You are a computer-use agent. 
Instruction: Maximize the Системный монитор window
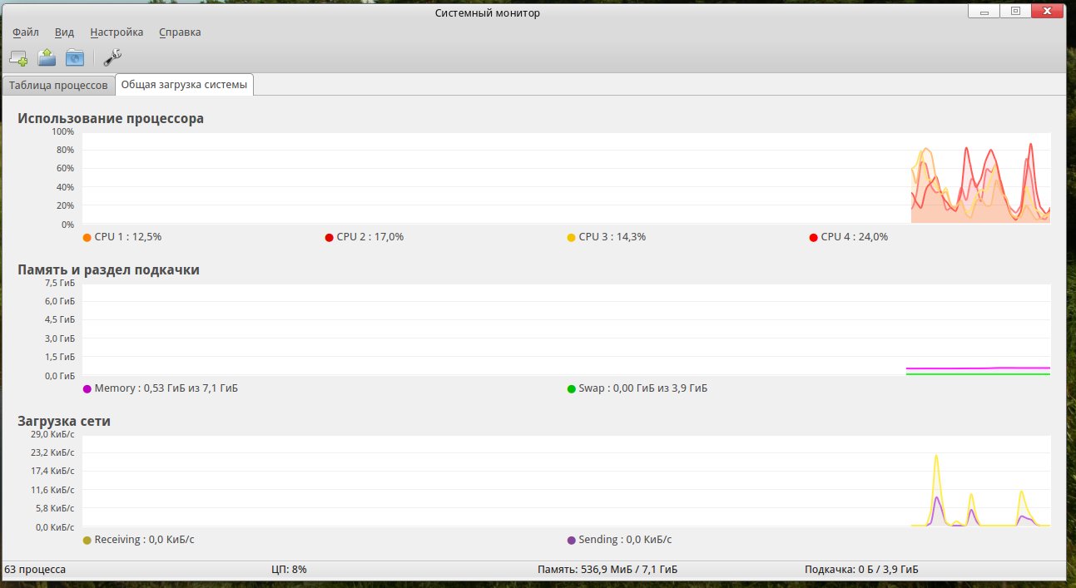click(x=1014, y=11)
